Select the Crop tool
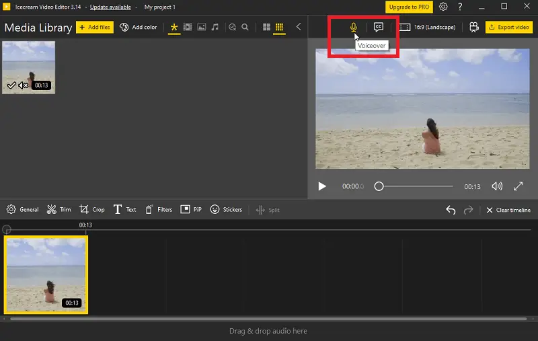This screenshot has width=538, height=341. 92,210
